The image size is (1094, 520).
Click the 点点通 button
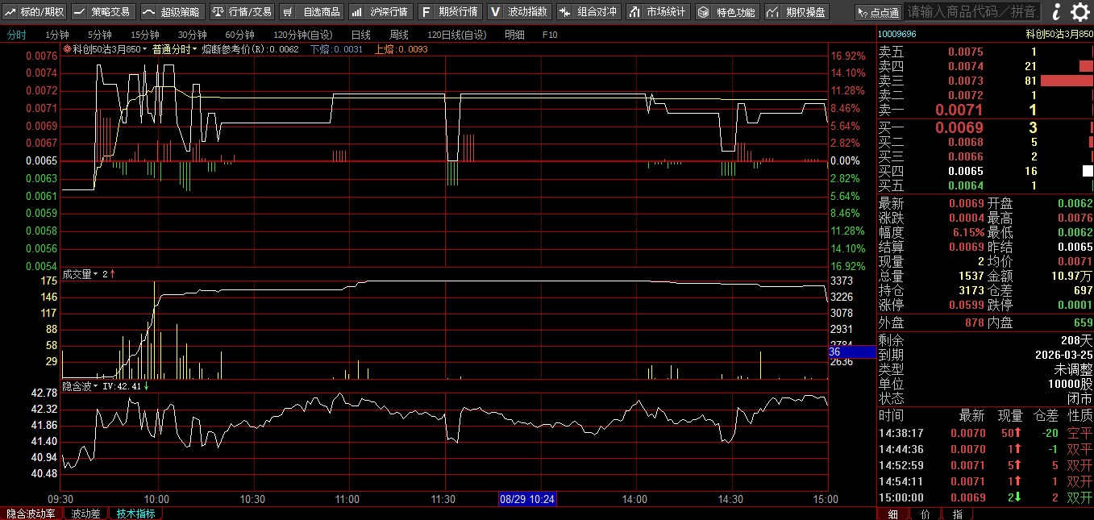878,12
